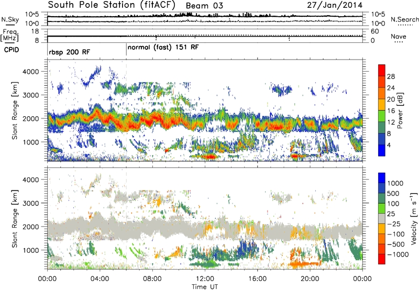Select the "CPID" row label

coord(12,50)
